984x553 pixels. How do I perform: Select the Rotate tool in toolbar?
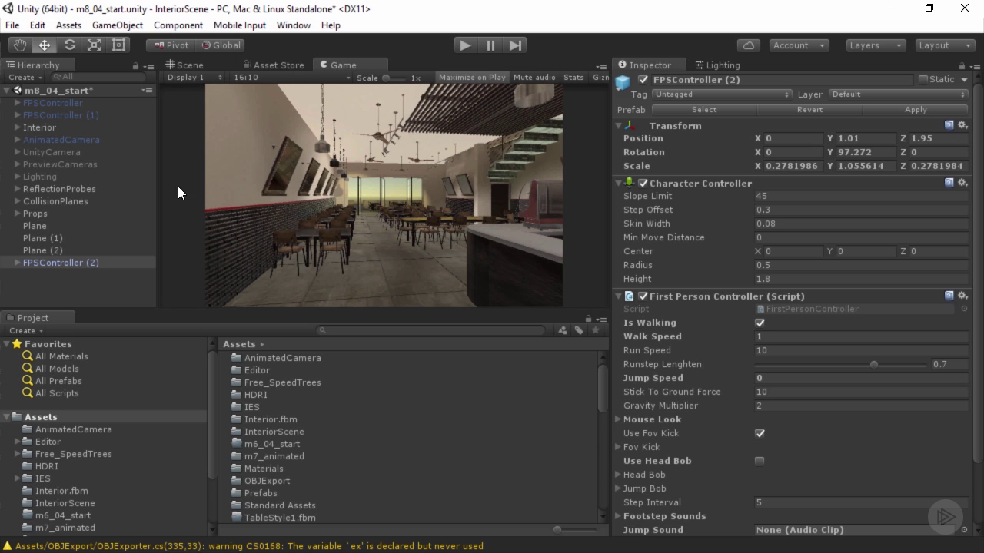[x=69, y=45]
